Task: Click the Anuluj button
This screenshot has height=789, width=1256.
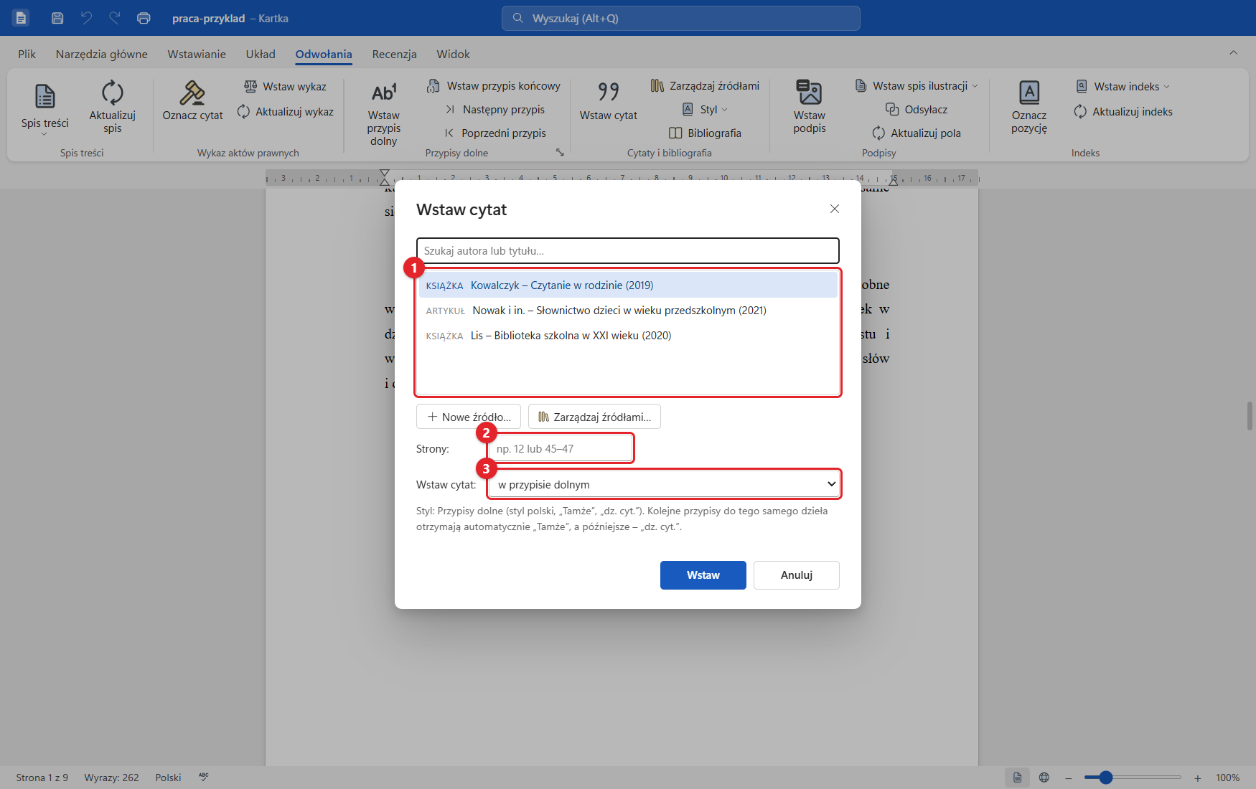Action: coord(797,575)
